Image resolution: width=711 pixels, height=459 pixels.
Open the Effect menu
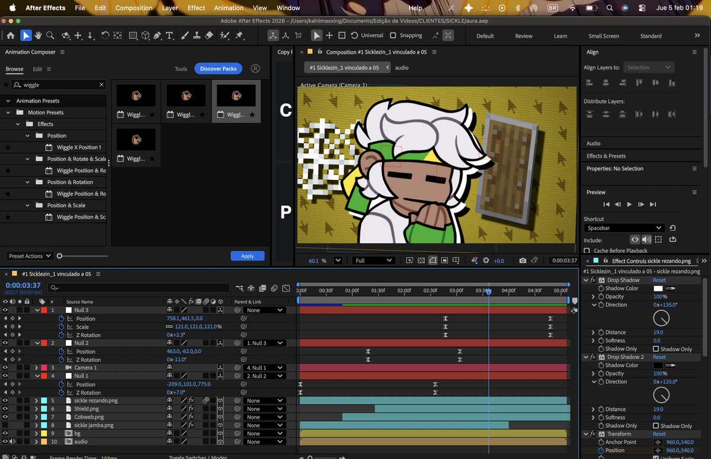(196, 8)
